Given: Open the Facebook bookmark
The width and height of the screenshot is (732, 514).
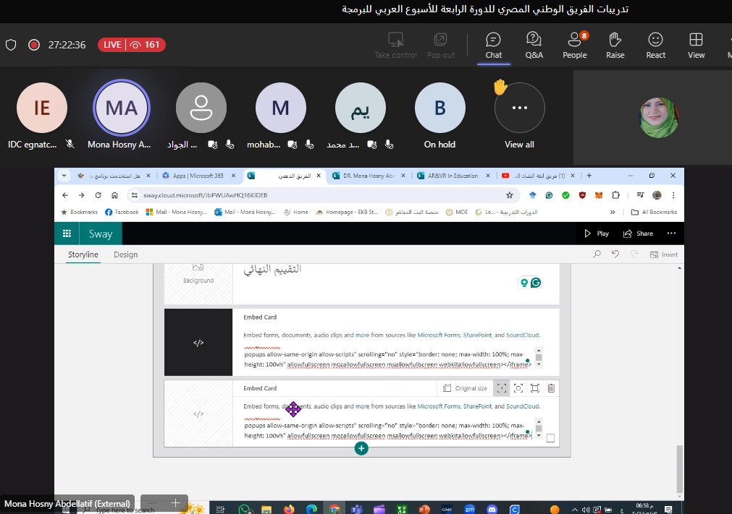Looking at the screenshot, I should [122, 212].
